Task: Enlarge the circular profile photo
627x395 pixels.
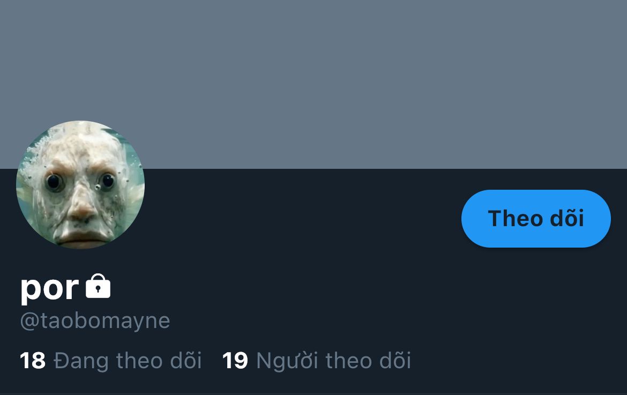Action: (x=80, y=185)
